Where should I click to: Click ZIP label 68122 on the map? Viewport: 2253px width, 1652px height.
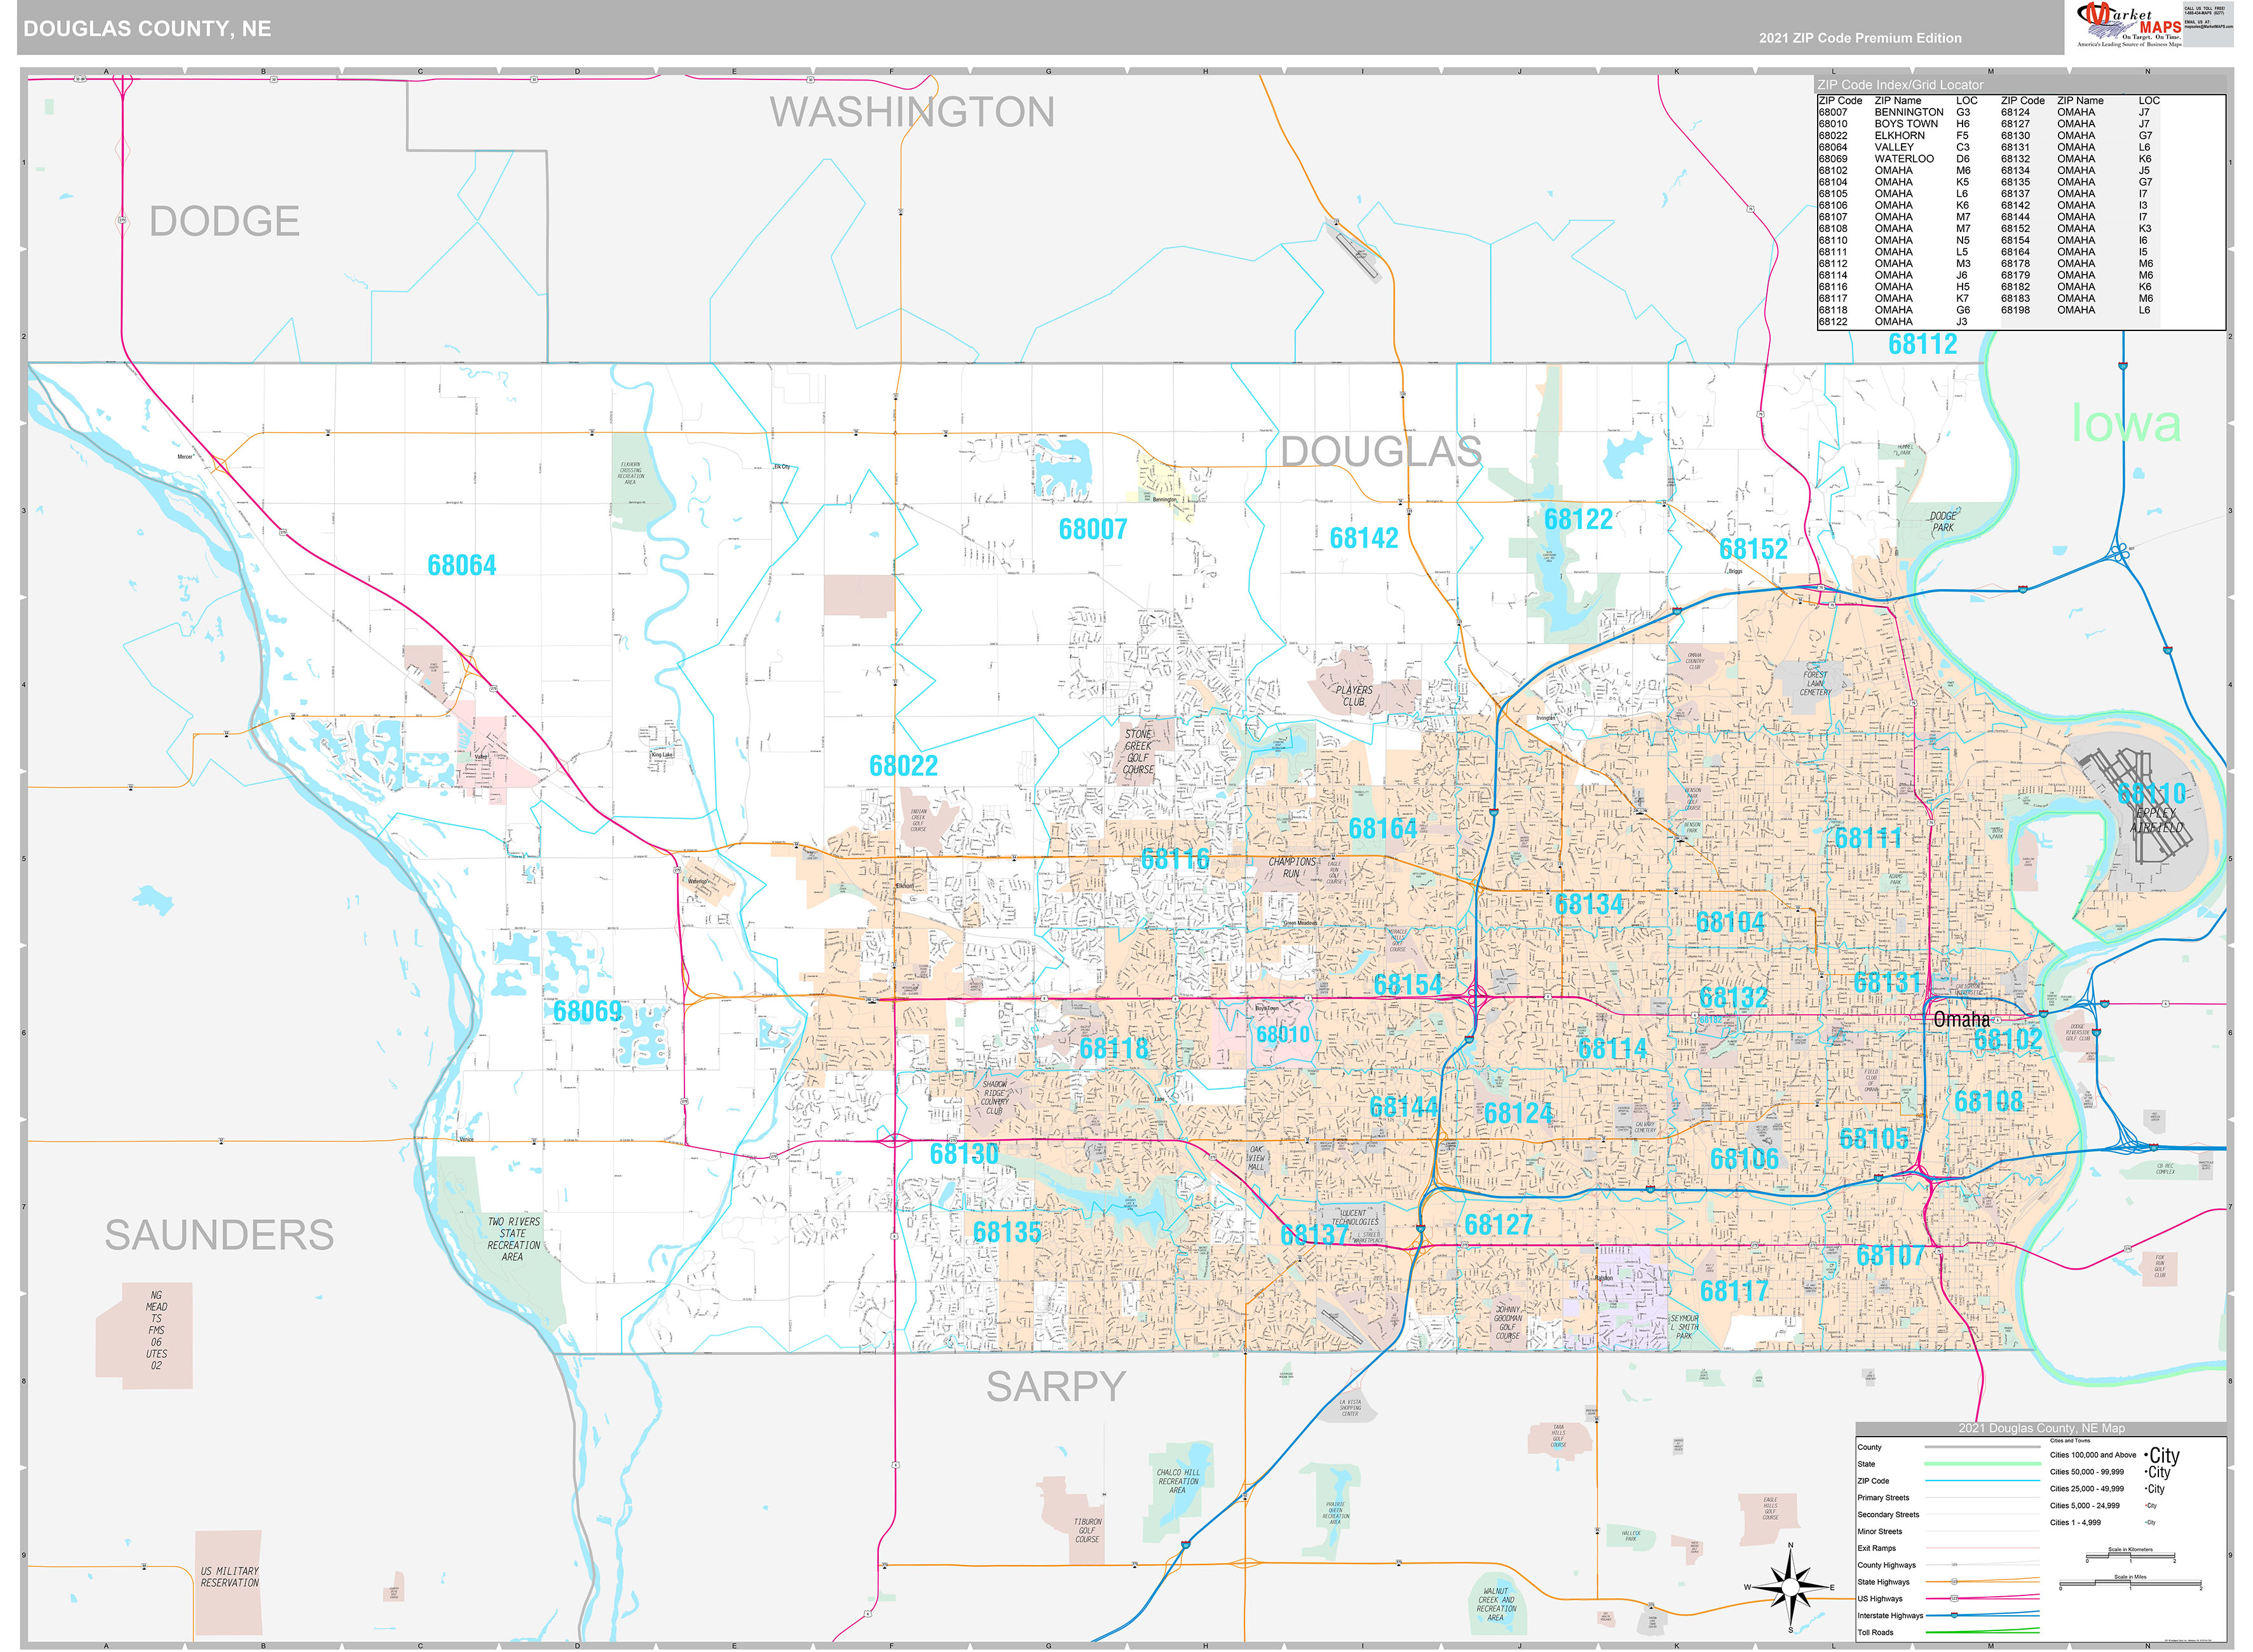tap(1578, 520)
